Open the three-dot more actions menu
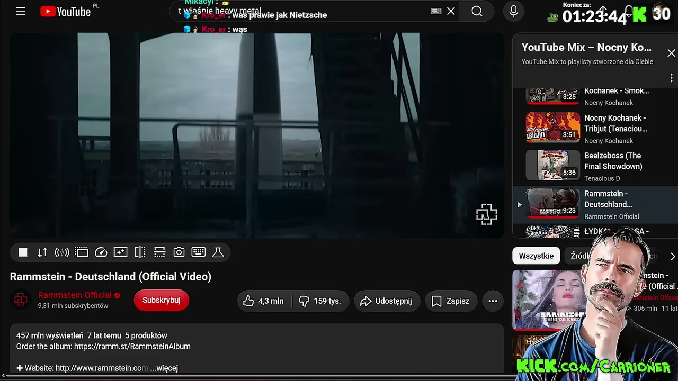This screenshot has width=678, height=381. point(493,301)
